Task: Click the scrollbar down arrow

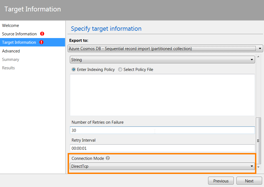Action: coord(259,167)
